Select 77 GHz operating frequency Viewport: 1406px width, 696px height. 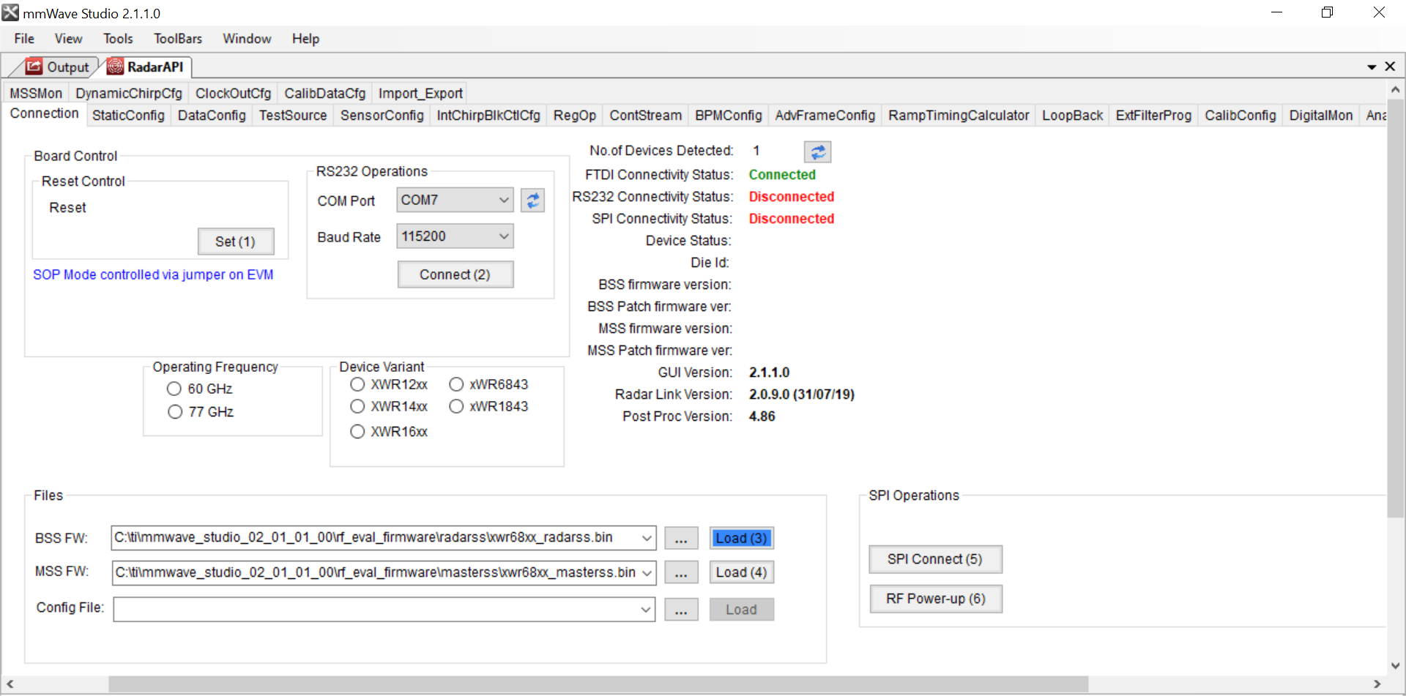point(175,412)
